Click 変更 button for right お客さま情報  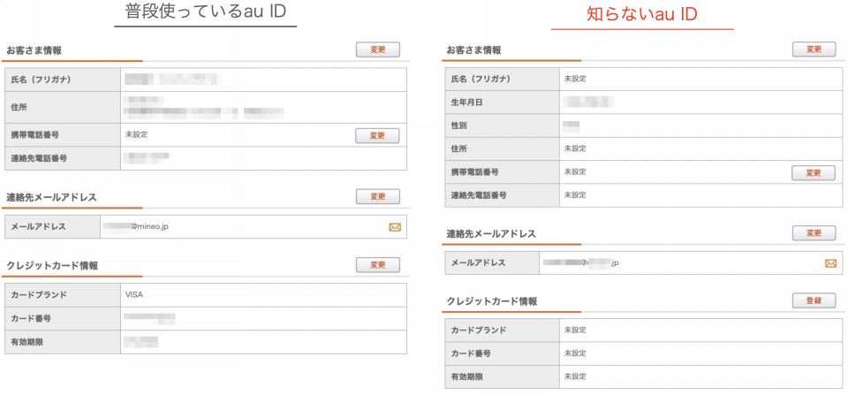tap(814, 49)
